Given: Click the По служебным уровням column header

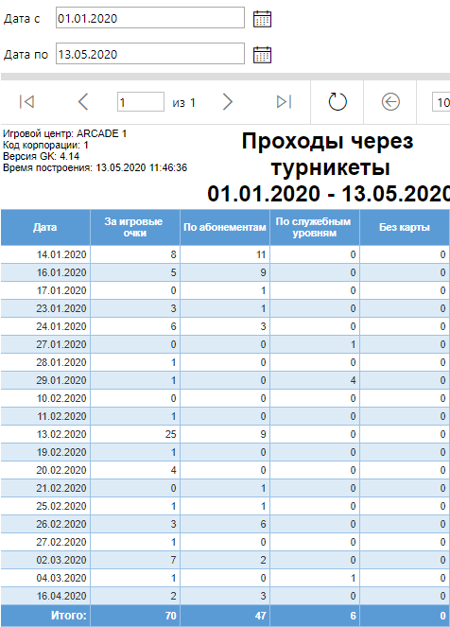Looking at the screenshot, I should [x=315, y=228].
